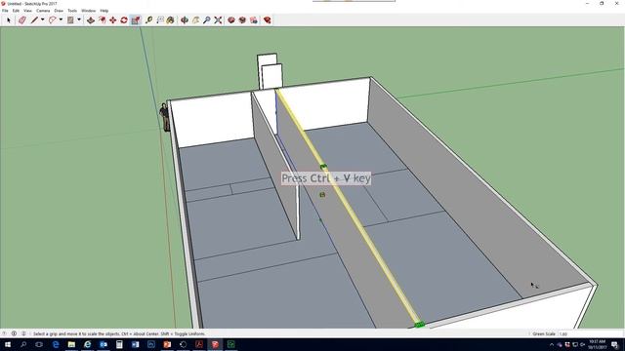Open the Edit menu
This screenshot has width=625, height=351.
(16, 11)
